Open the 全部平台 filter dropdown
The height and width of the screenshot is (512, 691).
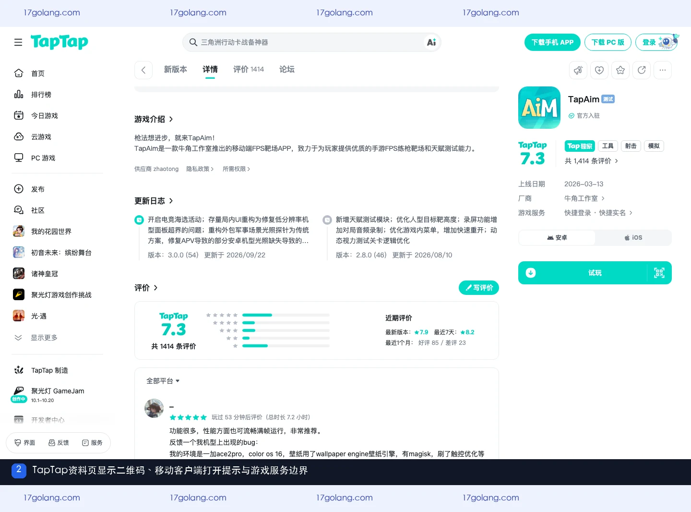pos(163,381)
